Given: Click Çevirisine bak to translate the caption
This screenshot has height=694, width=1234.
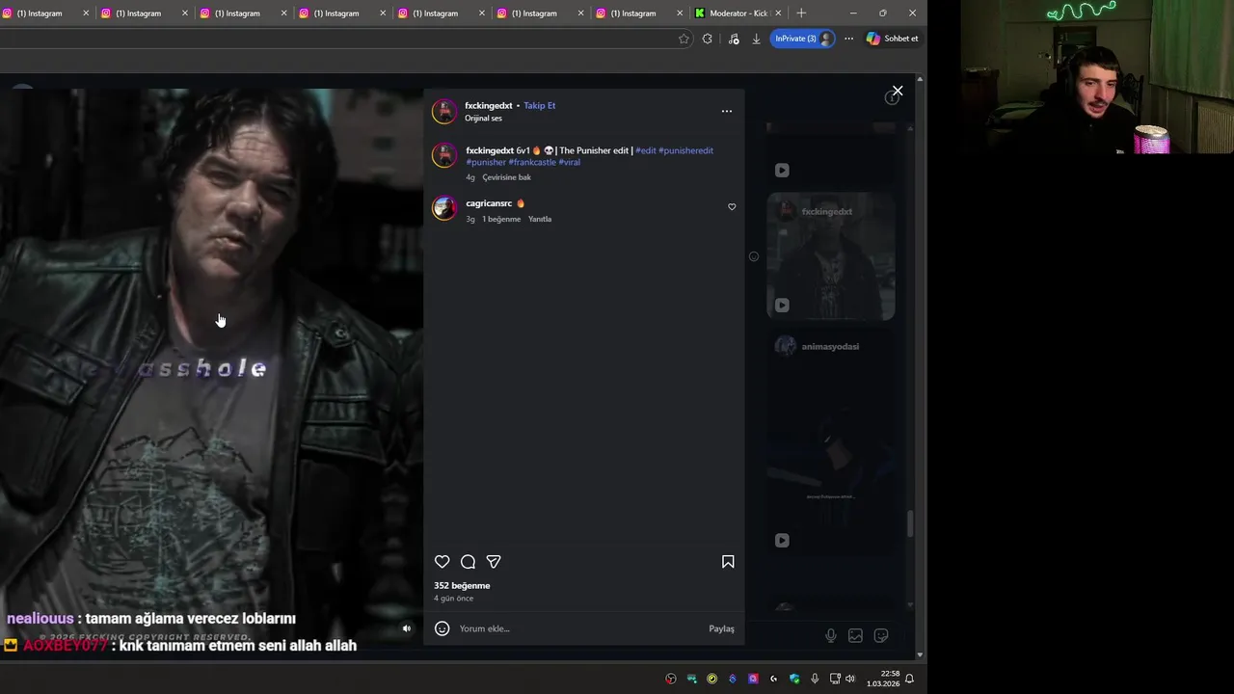Looking at the screenshot, I should [x=507, y=177].
